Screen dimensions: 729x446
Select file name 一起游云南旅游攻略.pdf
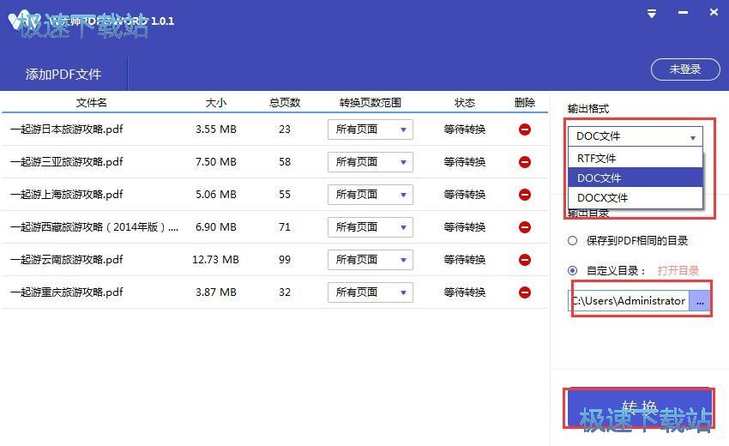[67, 260]
